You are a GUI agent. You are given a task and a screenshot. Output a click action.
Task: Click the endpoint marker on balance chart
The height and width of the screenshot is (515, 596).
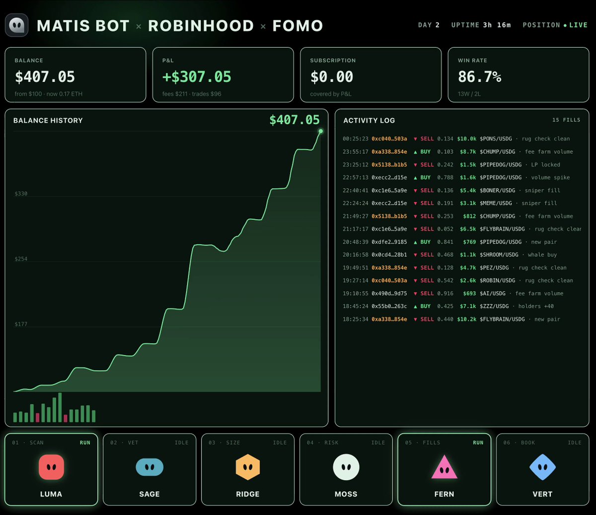click(x=321, y=131)
